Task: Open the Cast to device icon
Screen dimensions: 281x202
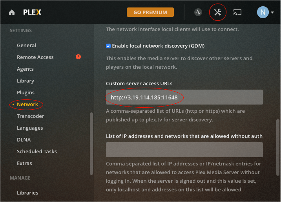Action: click(x=237, y=12)
